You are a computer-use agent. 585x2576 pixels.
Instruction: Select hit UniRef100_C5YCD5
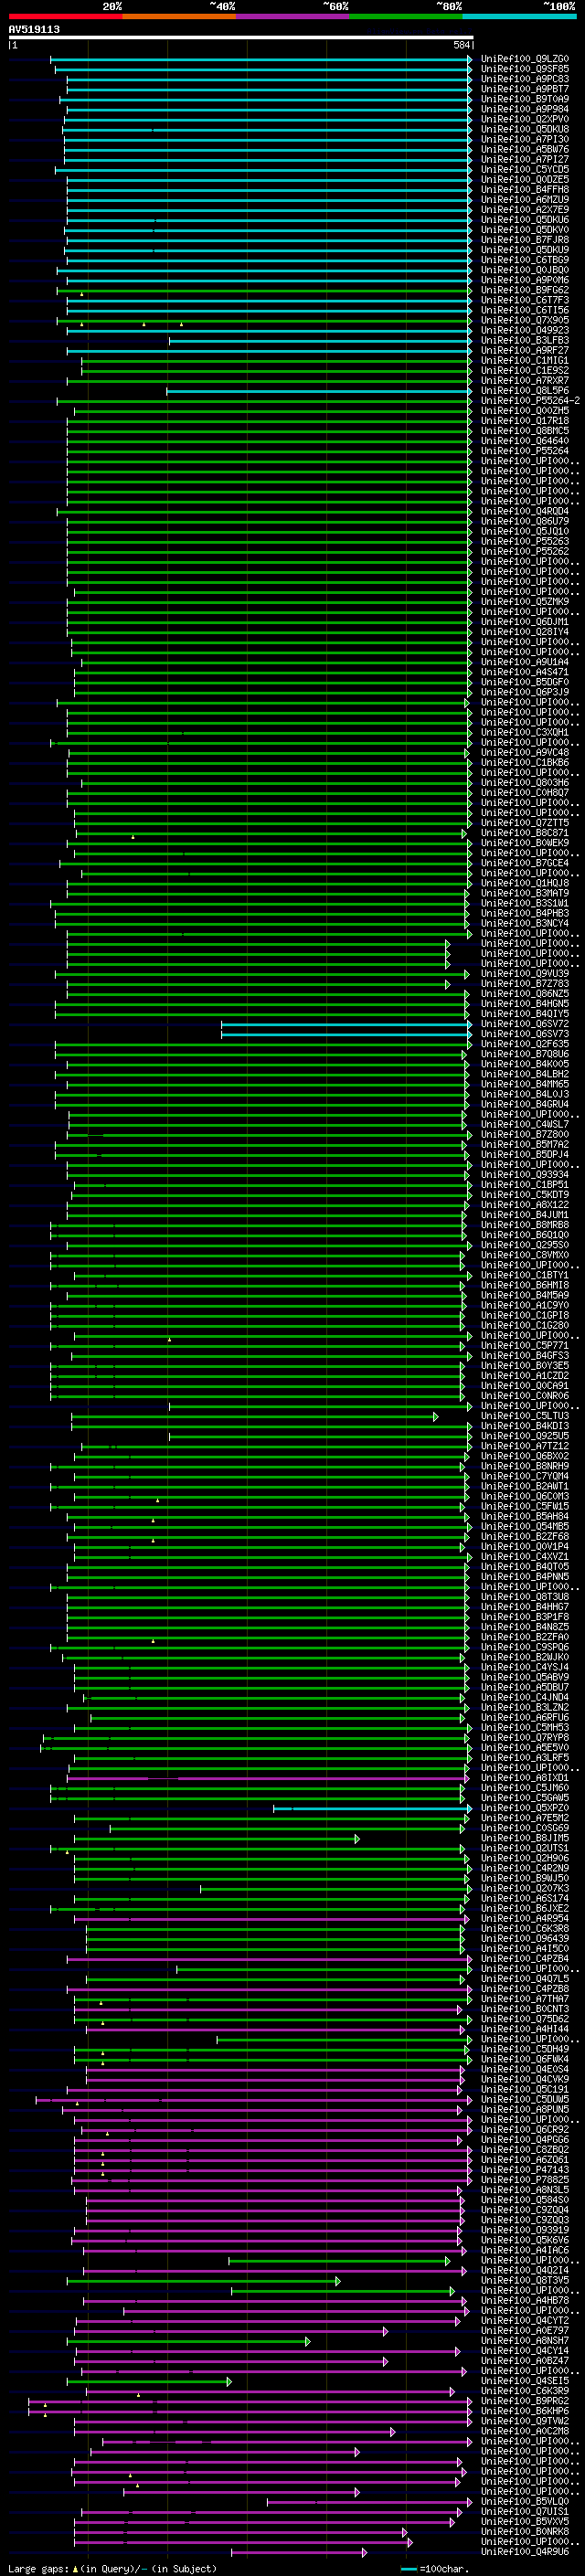click(524, 170)
